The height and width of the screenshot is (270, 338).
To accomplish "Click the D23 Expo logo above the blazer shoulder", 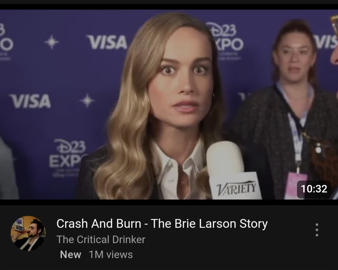I will 68,156.
